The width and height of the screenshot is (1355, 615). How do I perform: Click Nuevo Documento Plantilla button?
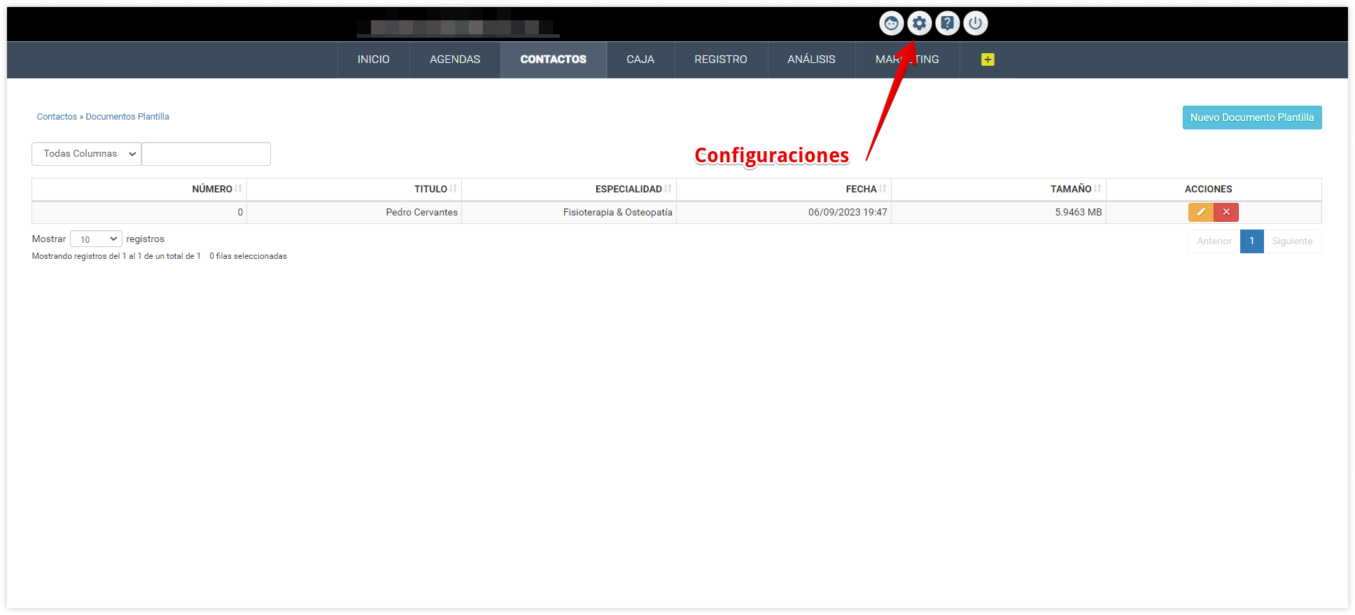[x=1252, y=118]
